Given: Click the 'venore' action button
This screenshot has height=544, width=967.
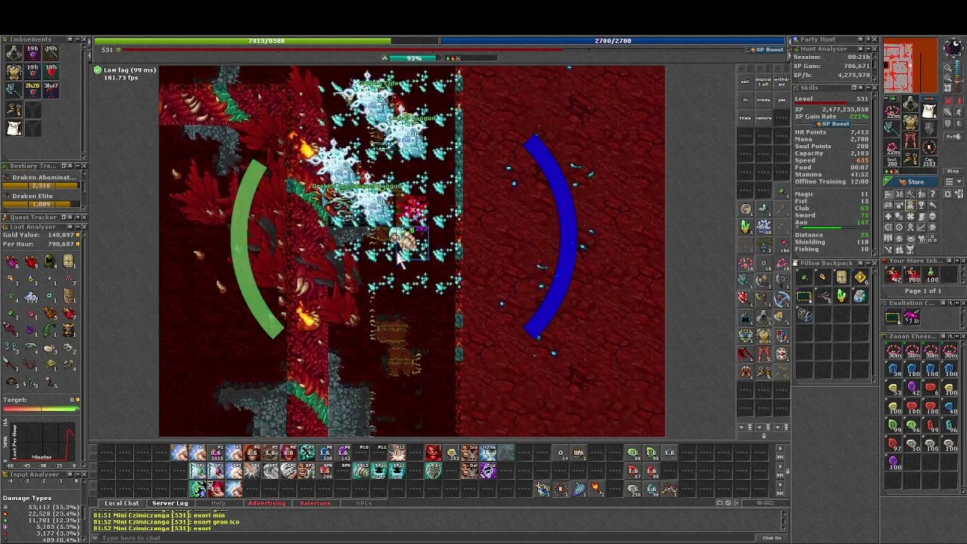Looking at the screenshot, I should 764,118.
